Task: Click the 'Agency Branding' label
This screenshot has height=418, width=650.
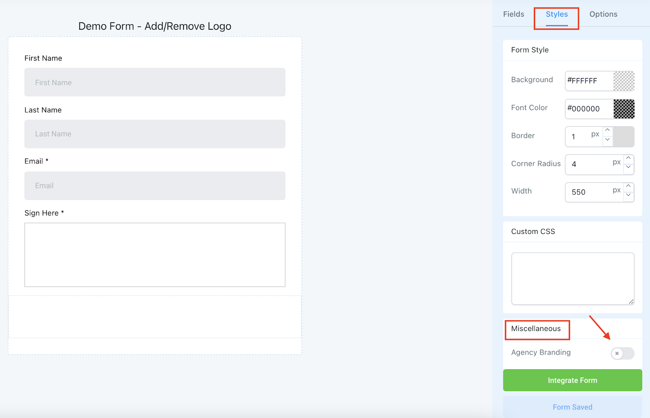Action: pos(541,353)
